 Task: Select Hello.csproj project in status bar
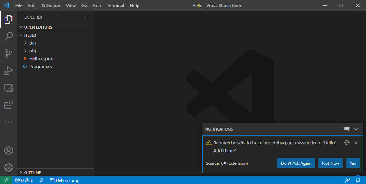click(64, 180)
